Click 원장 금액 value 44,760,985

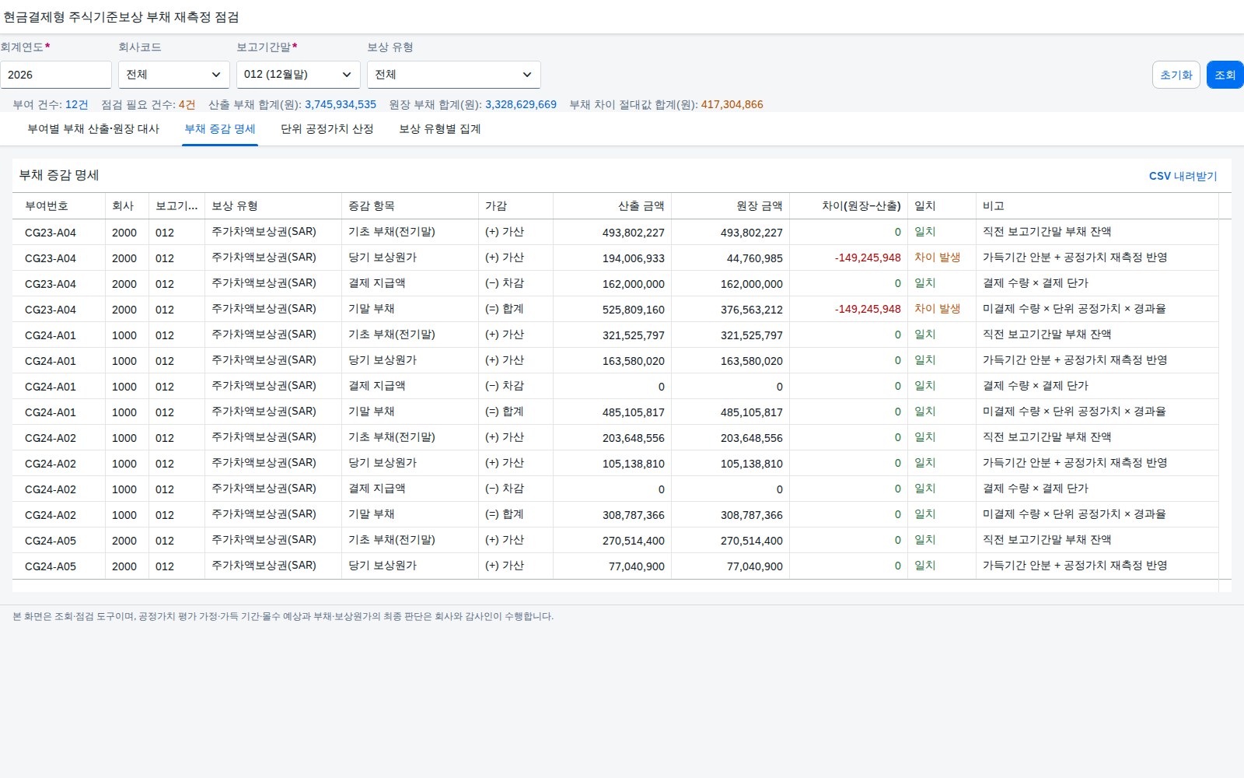point(754,258)
